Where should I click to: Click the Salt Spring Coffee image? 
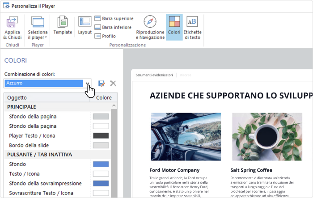267,137
